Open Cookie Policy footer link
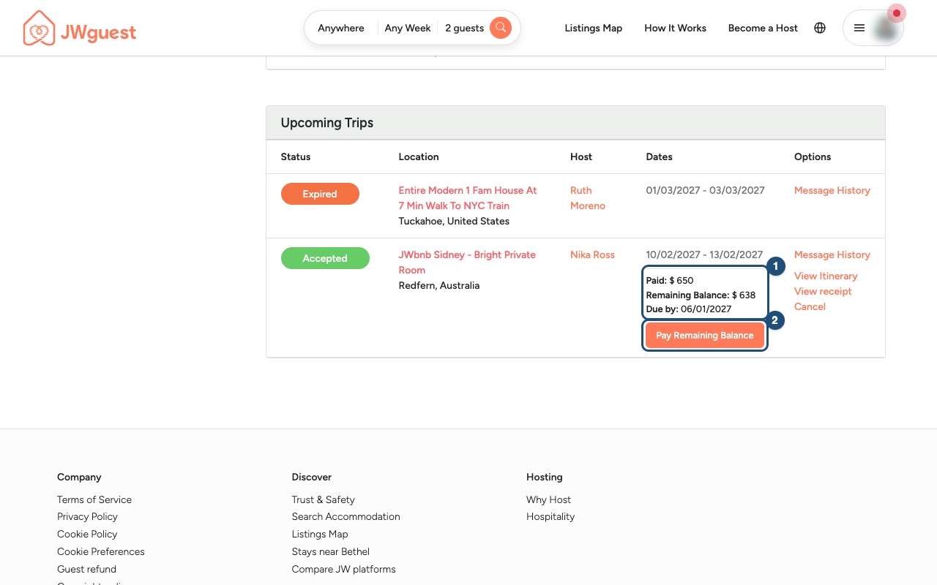 click(87, 534)
